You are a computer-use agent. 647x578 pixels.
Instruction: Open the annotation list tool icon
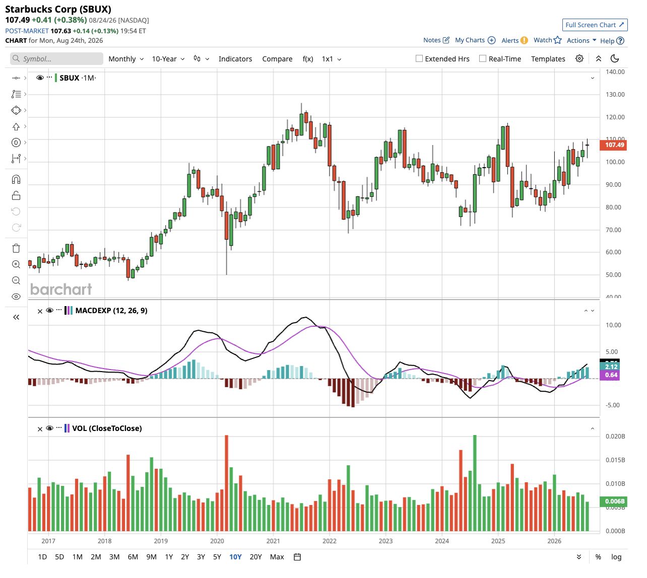tap(16, 94)
